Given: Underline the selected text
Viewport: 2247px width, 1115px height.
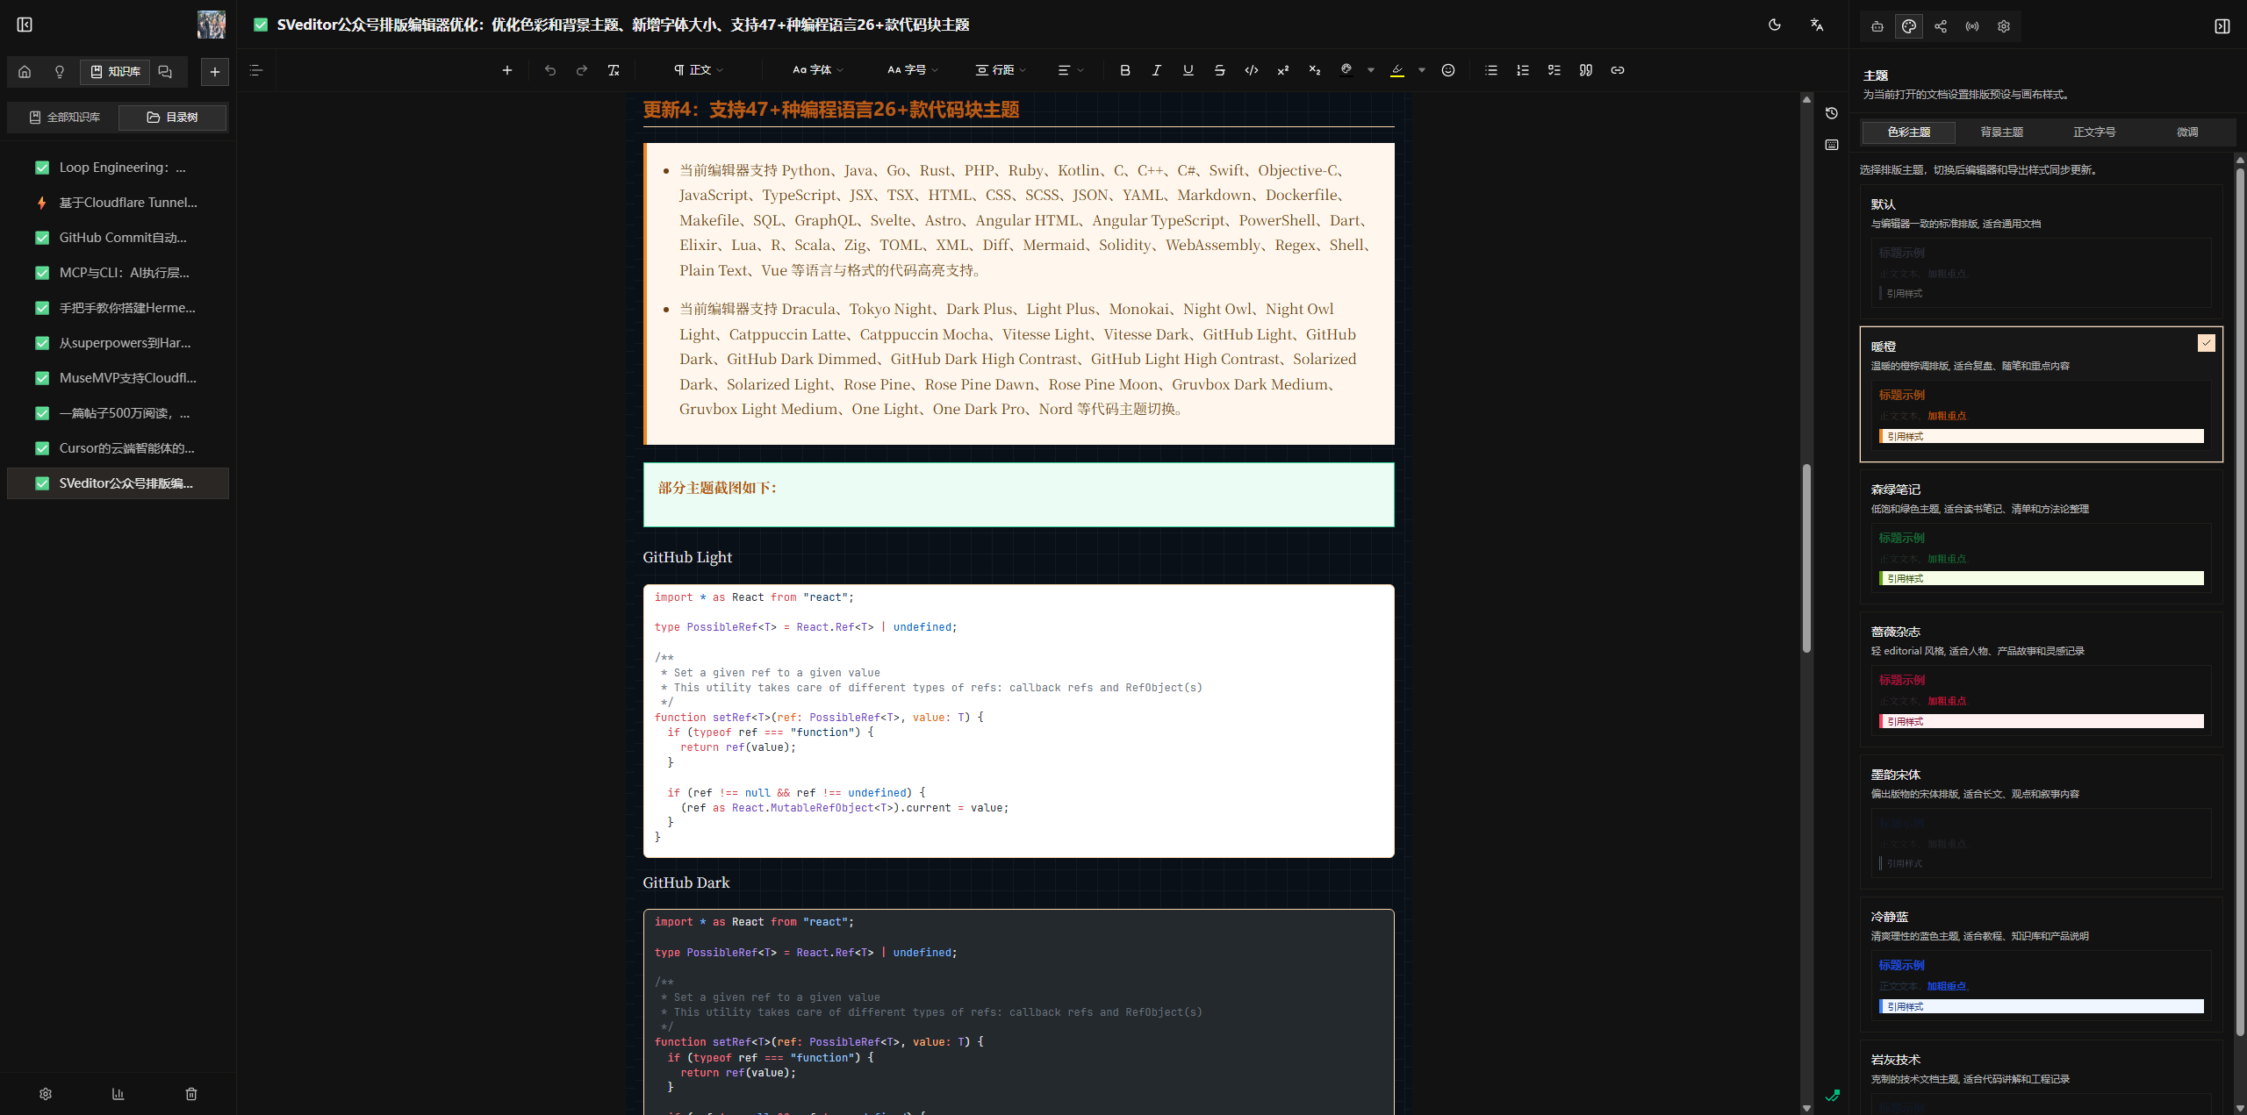Looking at the screenshot, I should pyautogui.click(x=1188, y=70).
